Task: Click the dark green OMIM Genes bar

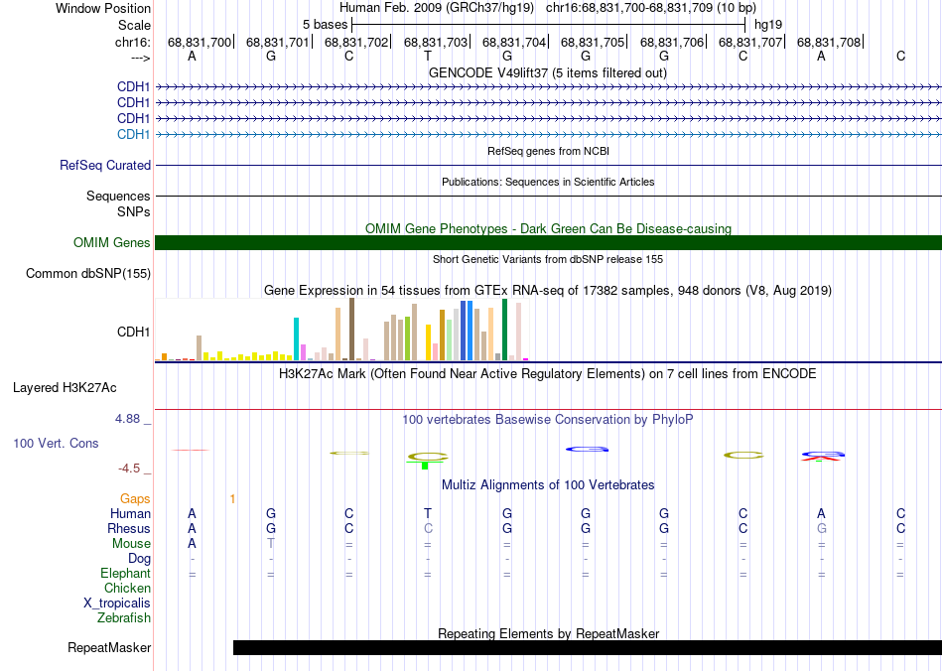Action: tap(548, 243)
